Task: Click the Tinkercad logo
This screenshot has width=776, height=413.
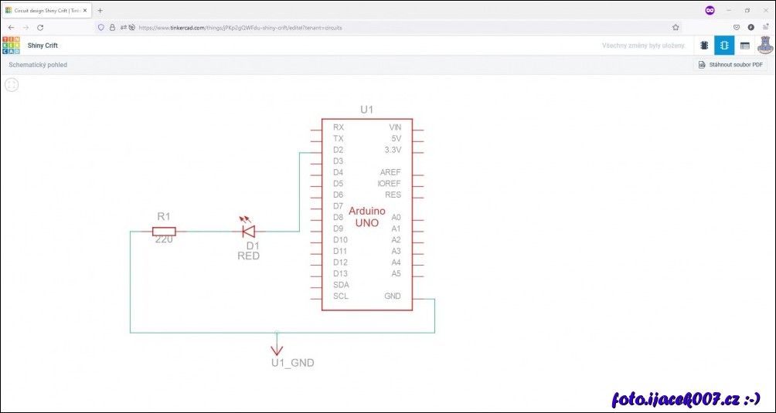Action: [12, 46]
